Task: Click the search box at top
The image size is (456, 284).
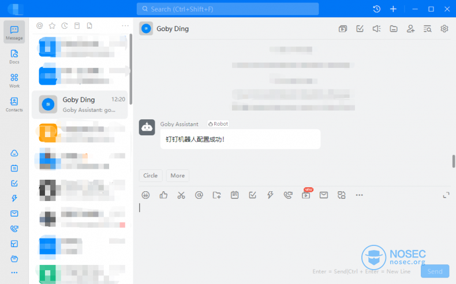Action: pos(227,9)
